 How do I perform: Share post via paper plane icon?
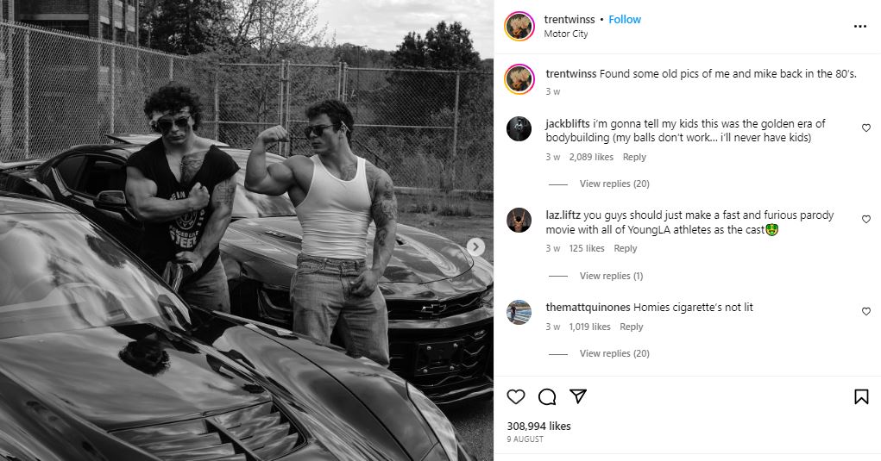[578, 396]
